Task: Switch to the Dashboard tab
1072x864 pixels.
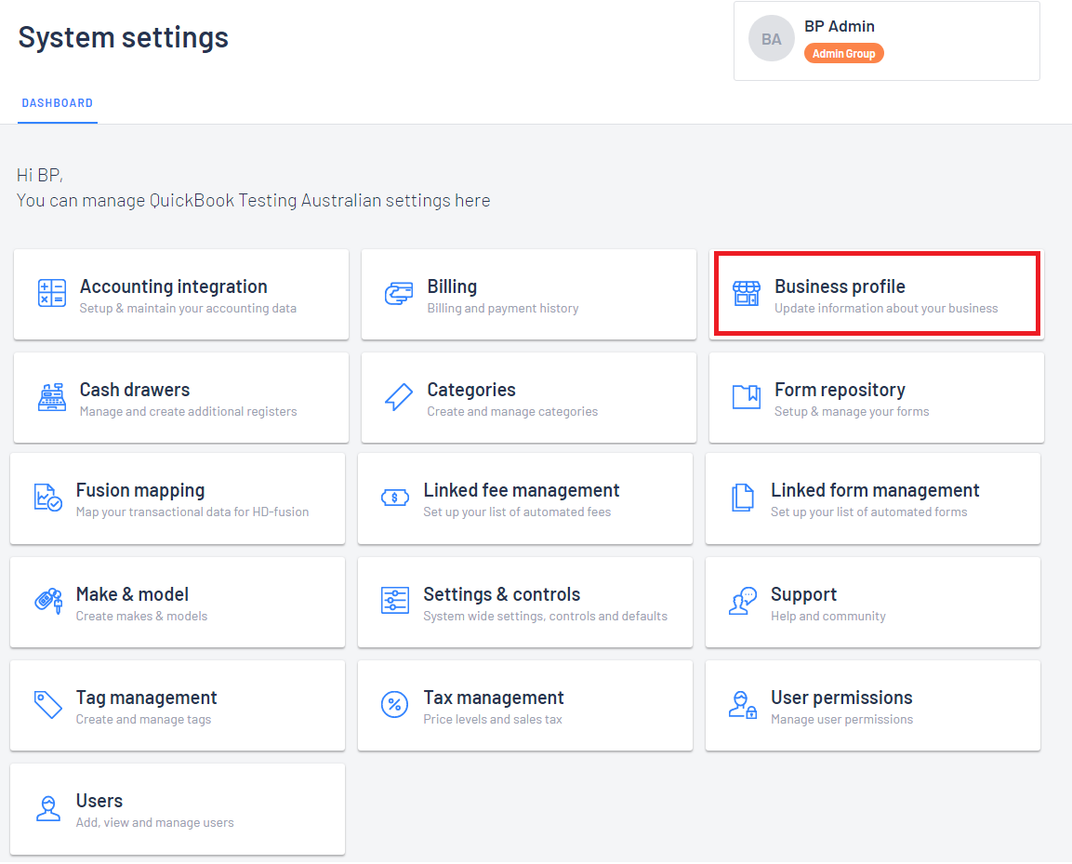Action: pyautogui.click(x=58, y=103)
